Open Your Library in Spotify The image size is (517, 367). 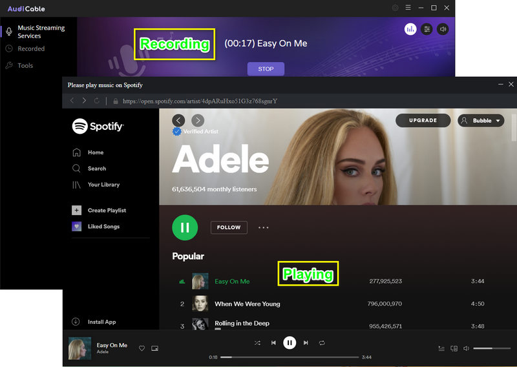[x=103, y=185]
